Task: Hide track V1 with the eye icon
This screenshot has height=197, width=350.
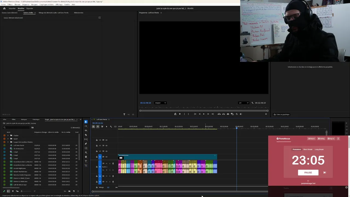Action: coord(106,157)
